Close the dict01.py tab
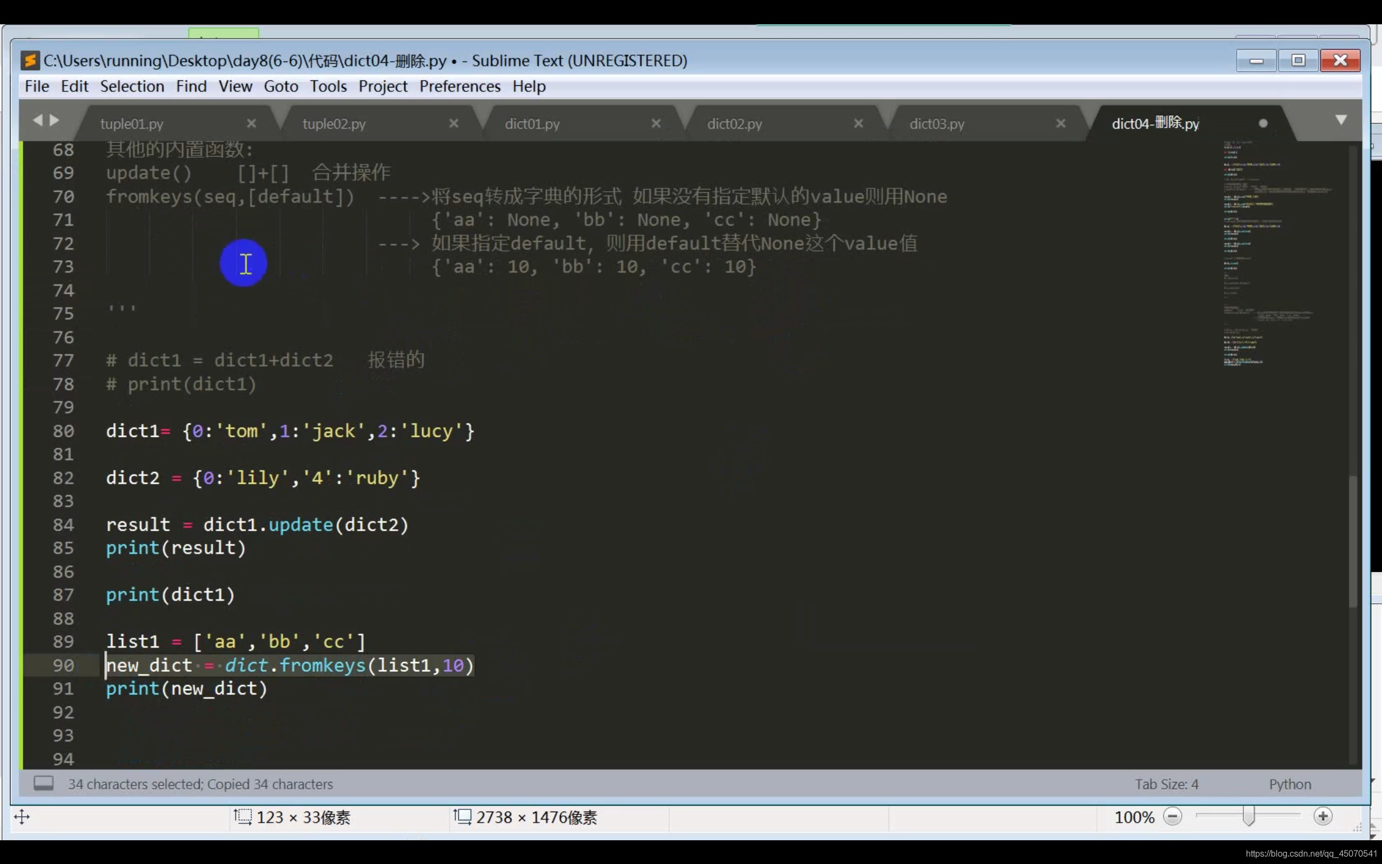The height and width of the screenshot is (864, 1382). pos(655,124)
